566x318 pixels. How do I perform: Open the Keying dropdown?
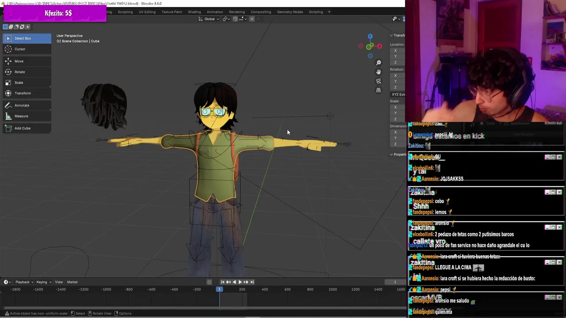click(43, 282)
